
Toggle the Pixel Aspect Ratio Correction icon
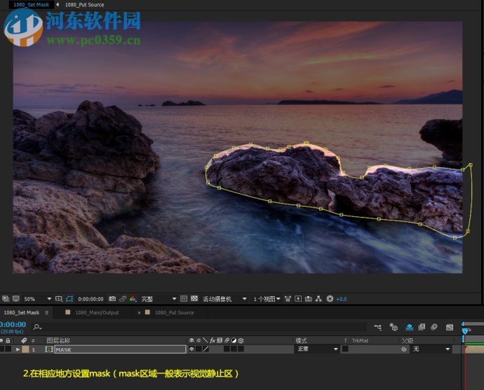coord(288,298)
